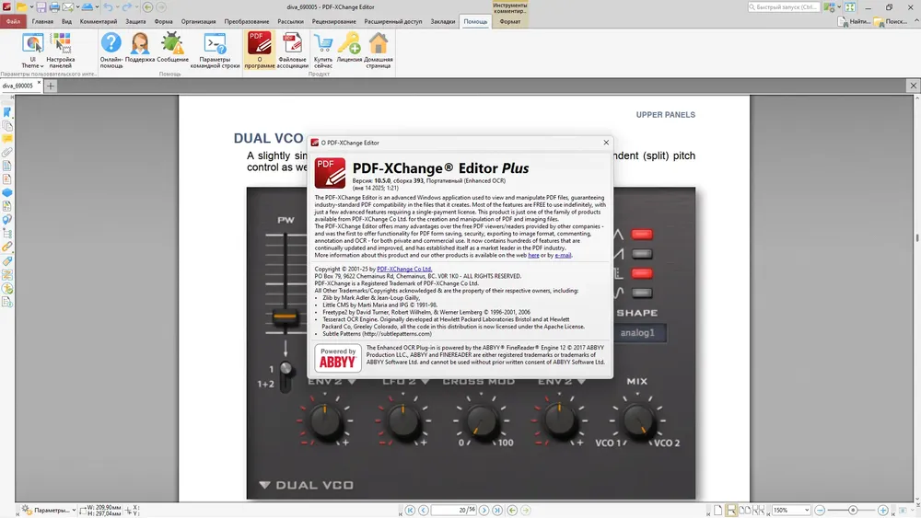Open the Преобразование ribbon tab

click(x=246, y=21)
